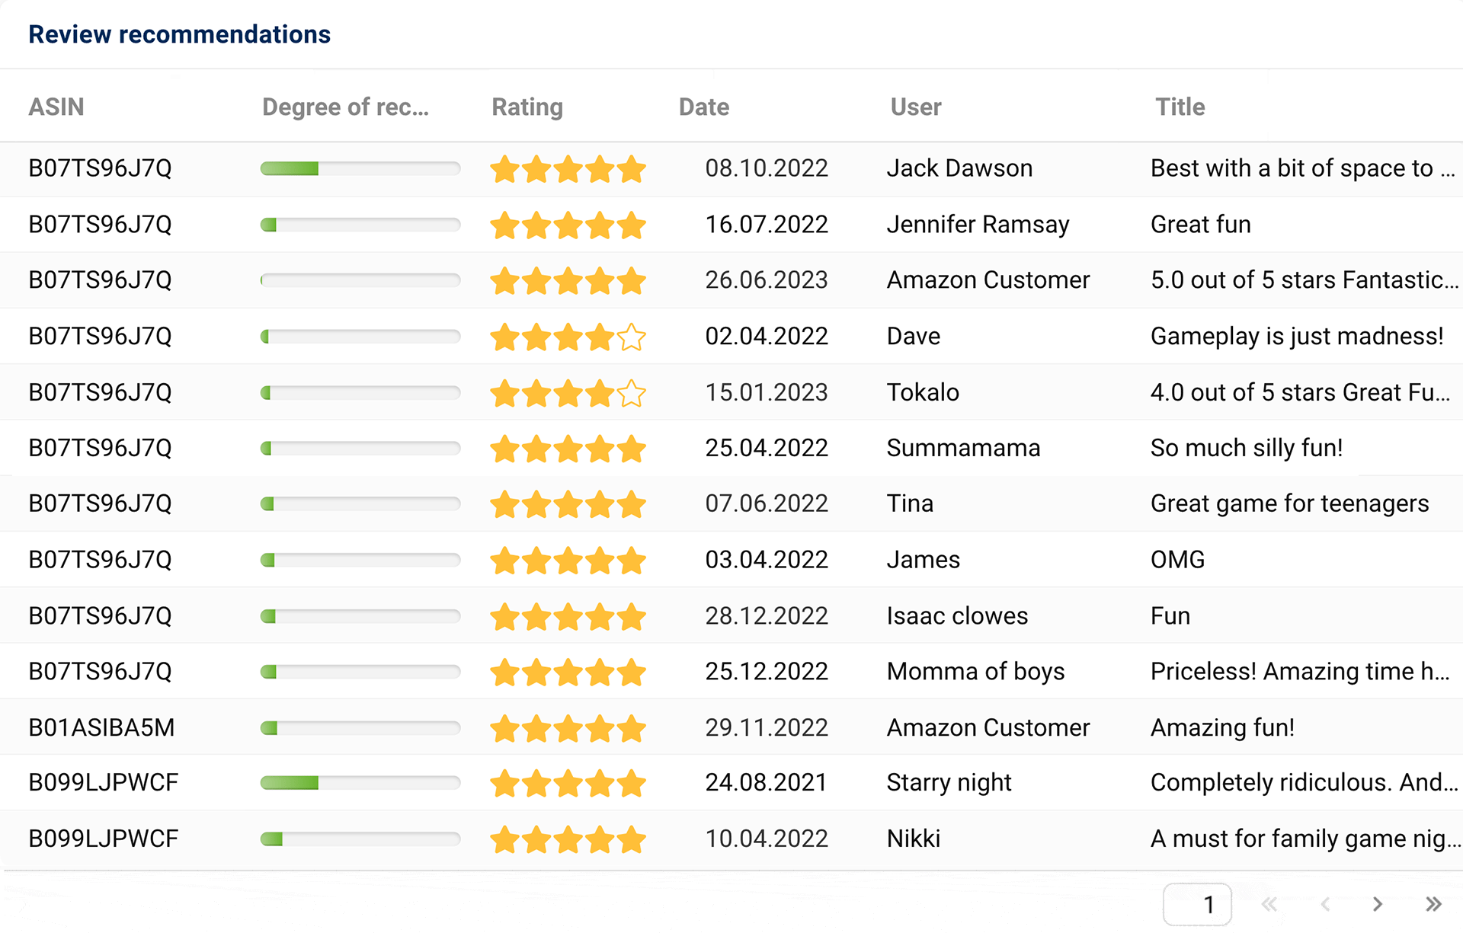This screenshot has height=933, width=1463.
Task: Jump to first page double arrow
Action: [1269, 904]
